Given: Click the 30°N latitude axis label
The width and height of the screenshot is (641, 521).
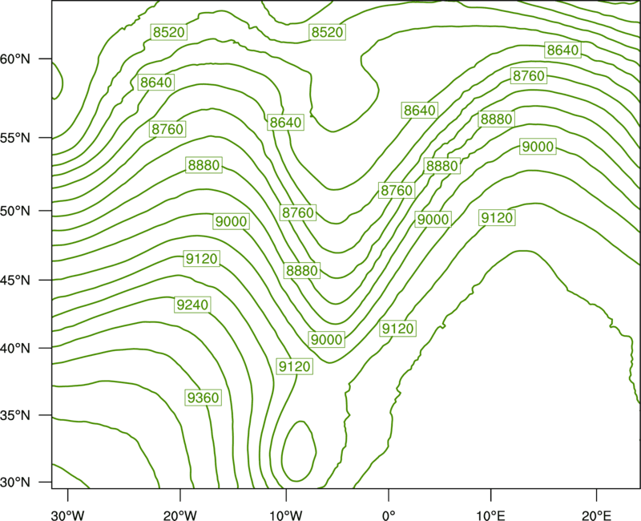Looking at the screenshot, I should point(15,483).
